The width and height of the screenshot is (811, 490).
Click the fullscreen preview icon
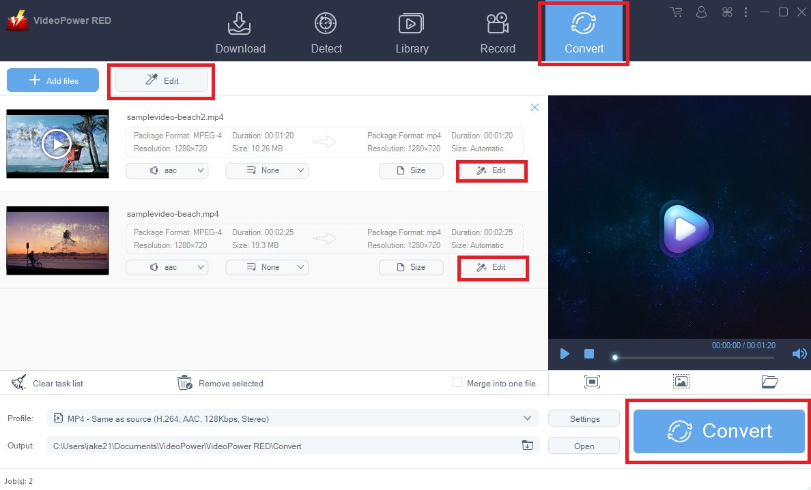(x=593, y=382)
